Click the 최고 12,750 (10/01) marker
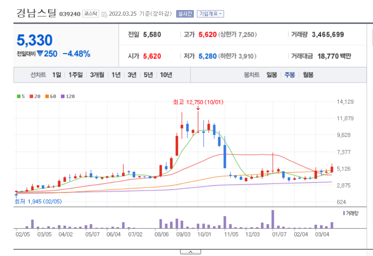The height and width of the screenshot is (256, 373). (198, 102)
